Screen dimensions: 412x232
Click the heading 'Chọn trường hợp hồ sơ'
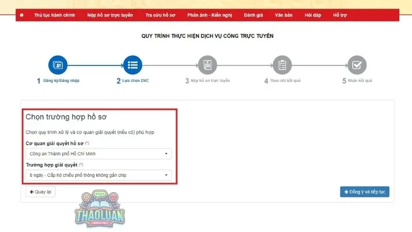[66, 117]
